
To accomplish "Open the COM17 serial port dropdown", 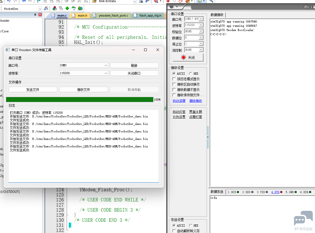I will [201, 19].
